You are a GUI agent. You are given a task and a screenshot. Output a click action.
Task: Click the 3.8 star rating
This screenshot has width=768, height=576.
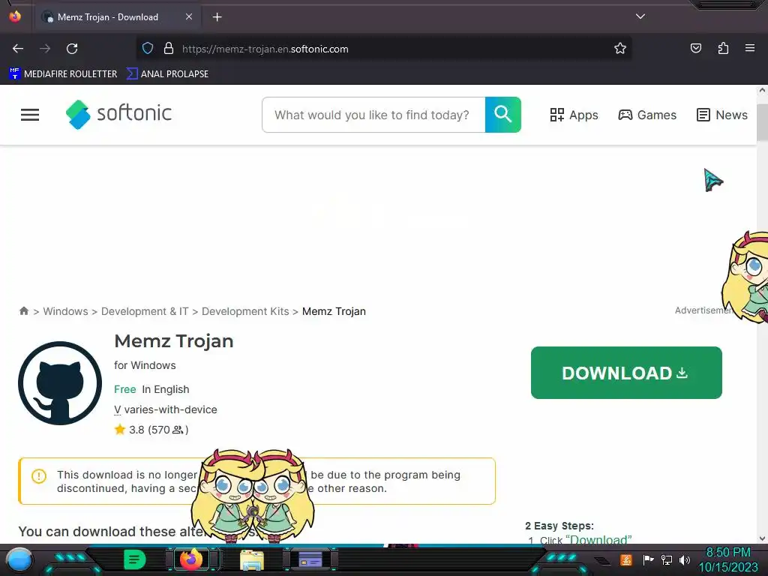pyautogui.click(x=151, y=430)
